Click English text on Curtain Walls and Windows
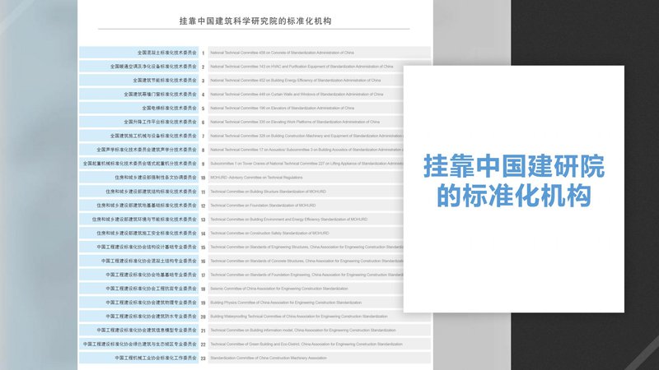Image resolution: width=659 pixels, height=370 pixels. (x=297, y=95)
